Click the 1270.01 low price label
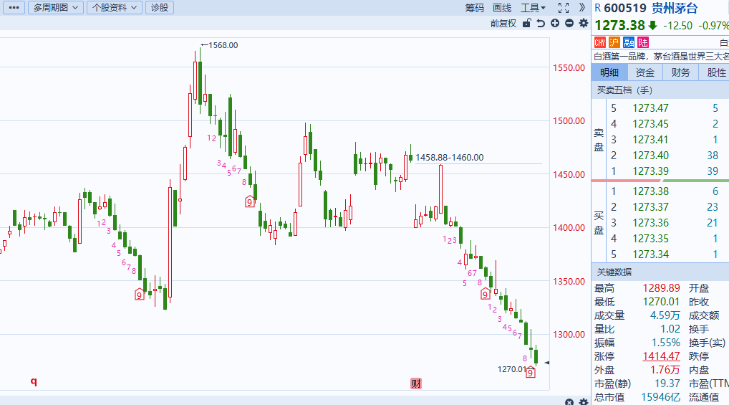The width and height of the screenshot is (729, 405). pos(511,369)
